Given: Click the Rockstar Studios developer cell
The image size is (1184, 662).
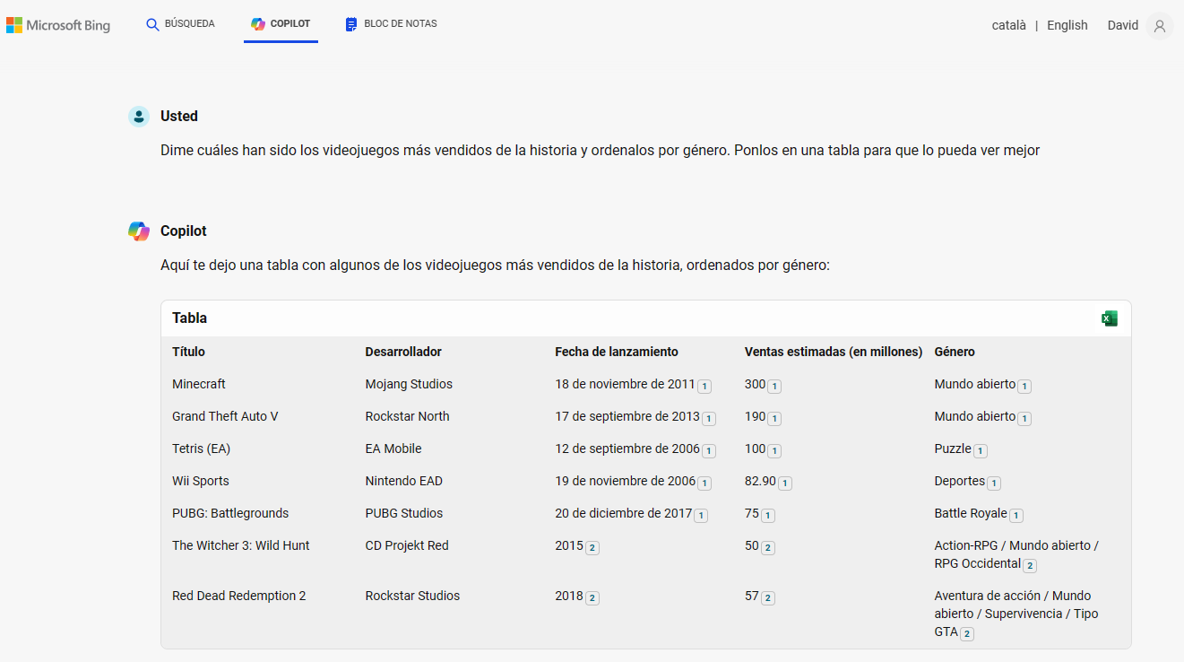Looking at the screenshot, I should 412,596.
